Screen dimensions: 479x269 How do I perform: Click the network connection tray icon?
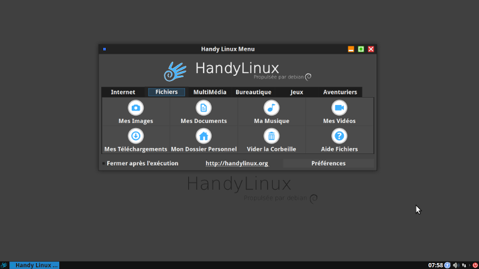464,265
